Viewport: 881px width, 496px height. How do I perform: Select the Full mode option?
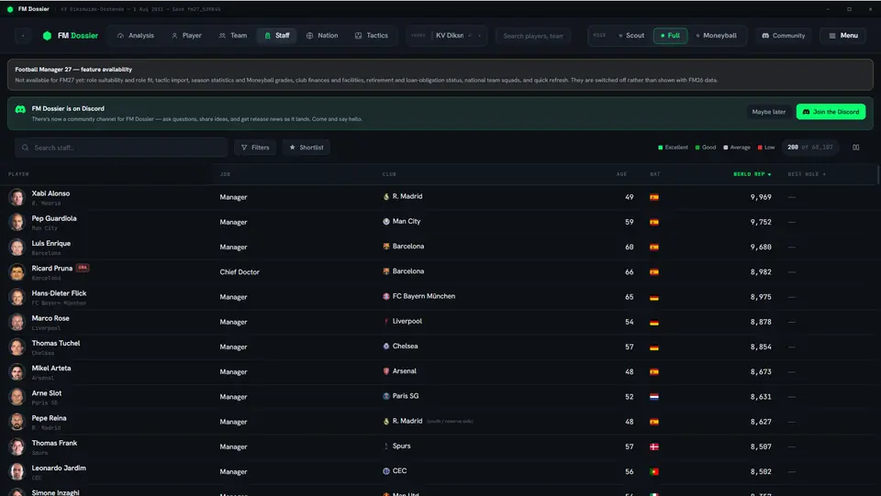click(670, 36)
